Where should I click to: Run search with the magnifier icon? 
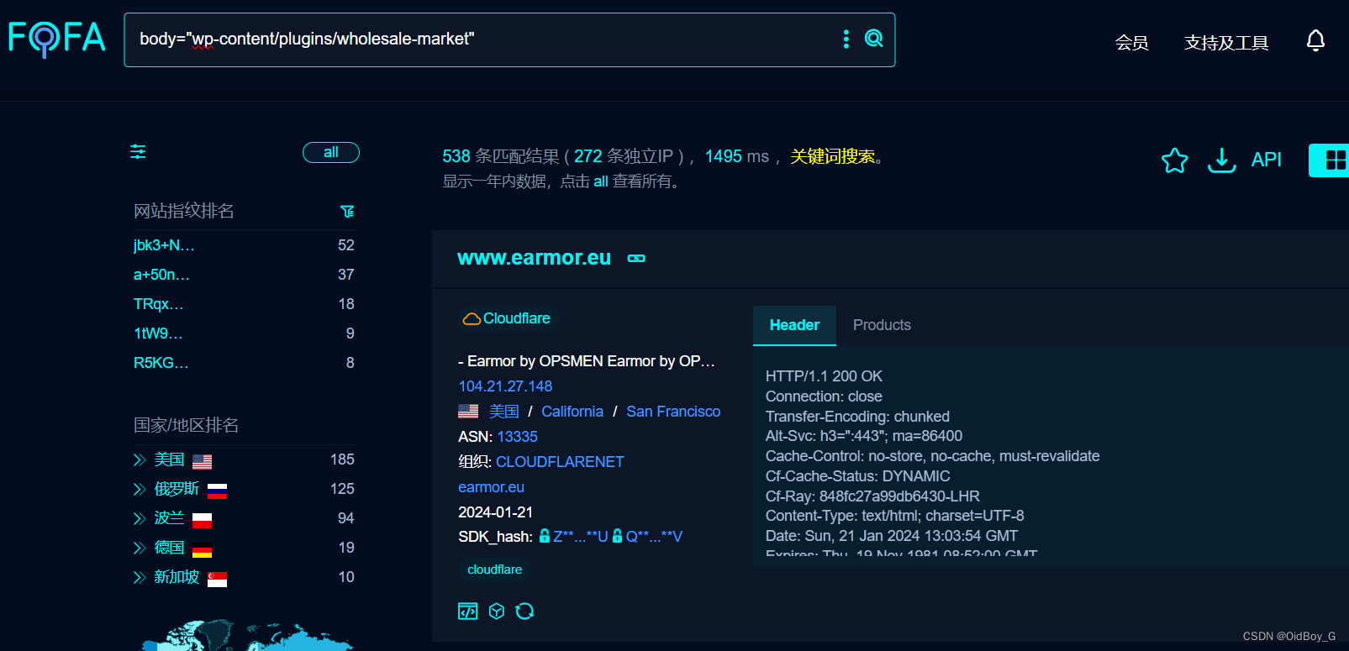pyautogui.click(x=874, y=39)
